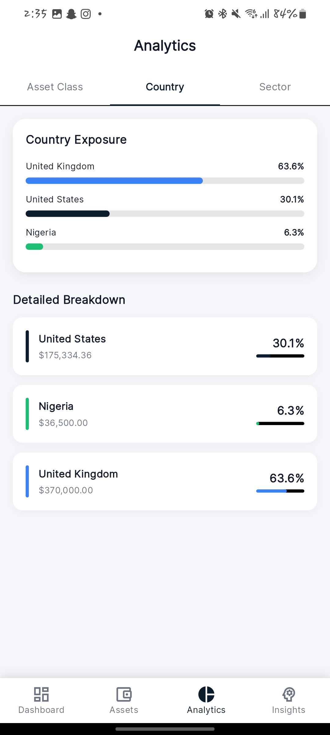Select the Country tab

(165, 87)
